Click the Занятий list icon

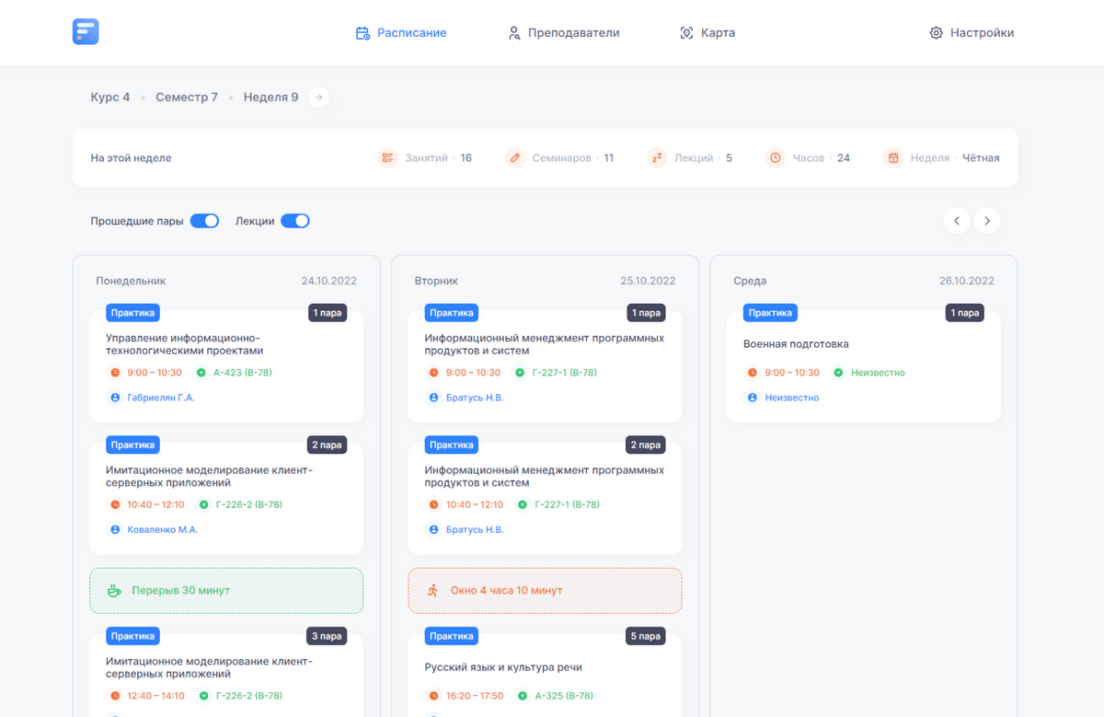(387, 158)
